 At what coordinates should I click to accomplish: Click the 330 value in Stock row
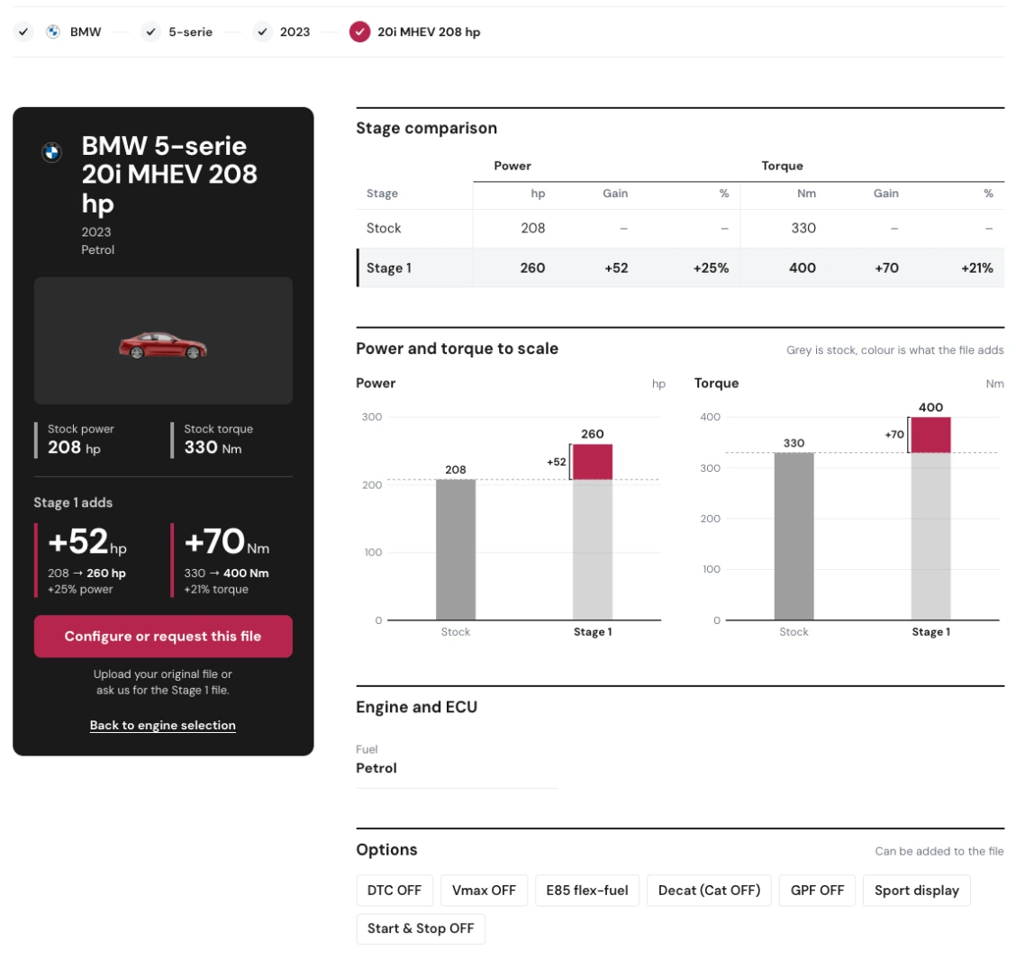click(803, 228)
